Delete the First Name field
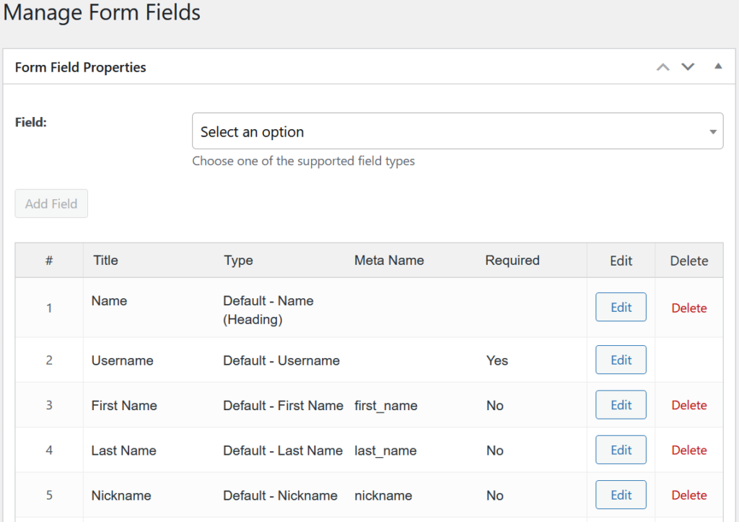 pos(688,406)
